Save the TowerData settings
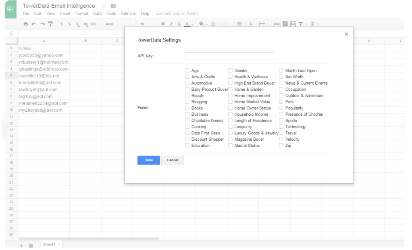This screenshot has width=412, height=250. [x=149, y=160]
